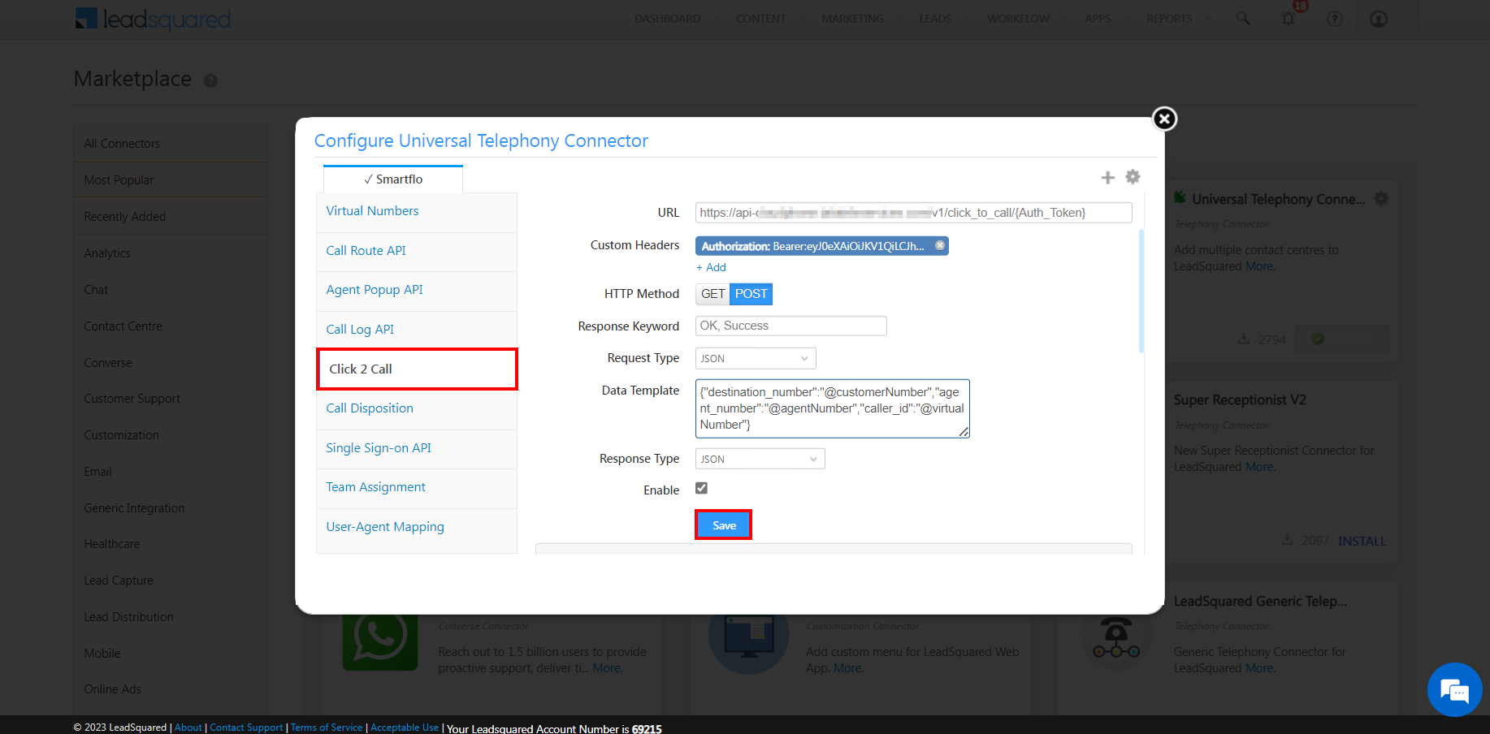Click LeadSquared Generic Telephony connector icon
The width and height of the screenshot is (1490, 734).
click(1116, 638)
